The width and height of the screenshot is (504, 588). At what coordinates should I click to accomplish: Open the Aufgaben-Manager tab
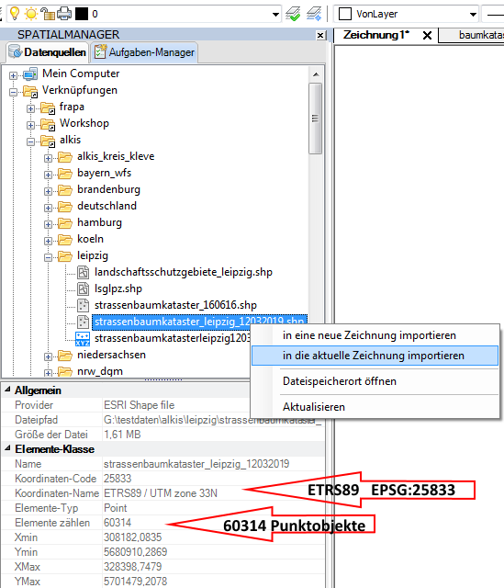point(144,52)
